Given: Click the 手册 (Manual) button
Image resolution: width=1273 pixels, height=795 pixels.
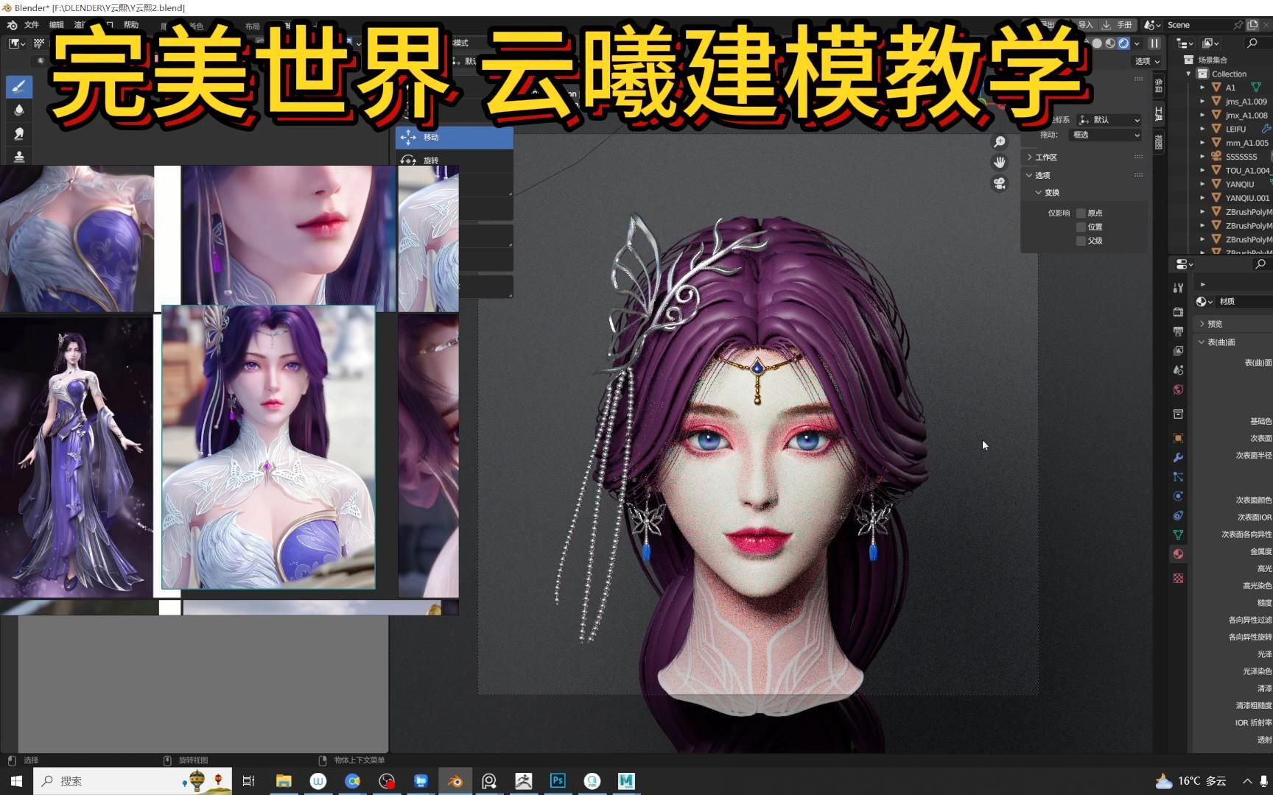Looking at the screenshot, I should pos(1118,25).
